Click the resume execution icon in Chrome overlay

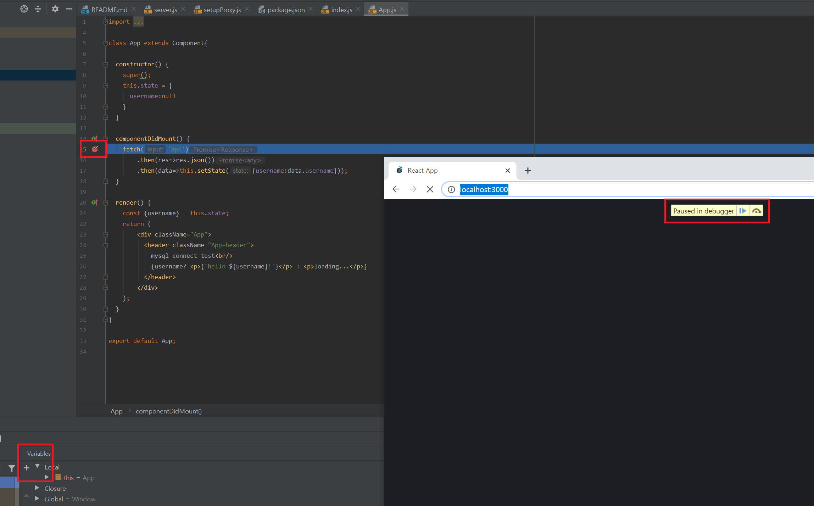(743, 211)
